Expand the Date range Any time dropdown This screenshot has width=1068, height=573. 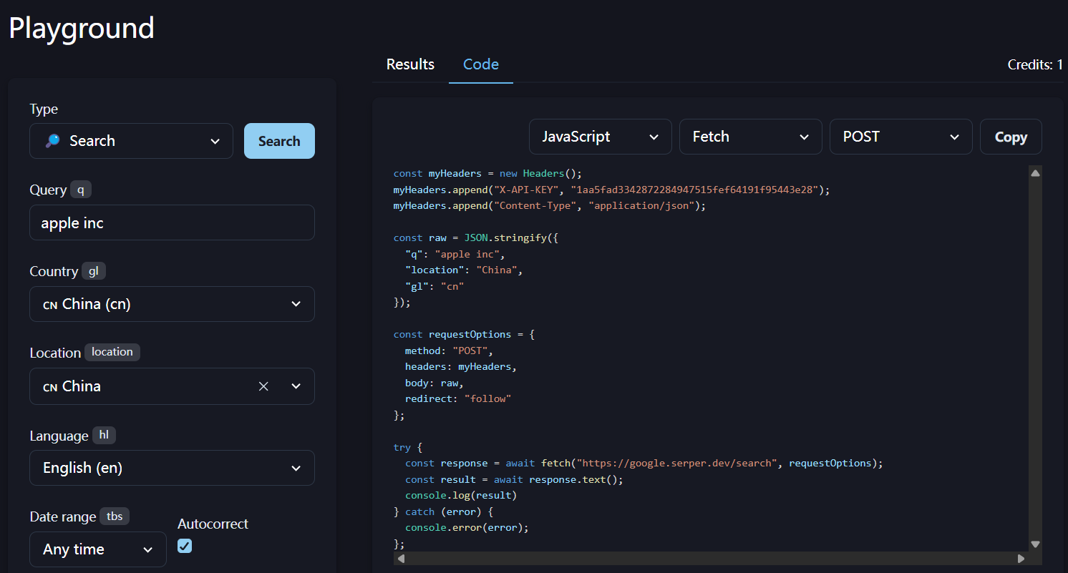coord(98,549)
